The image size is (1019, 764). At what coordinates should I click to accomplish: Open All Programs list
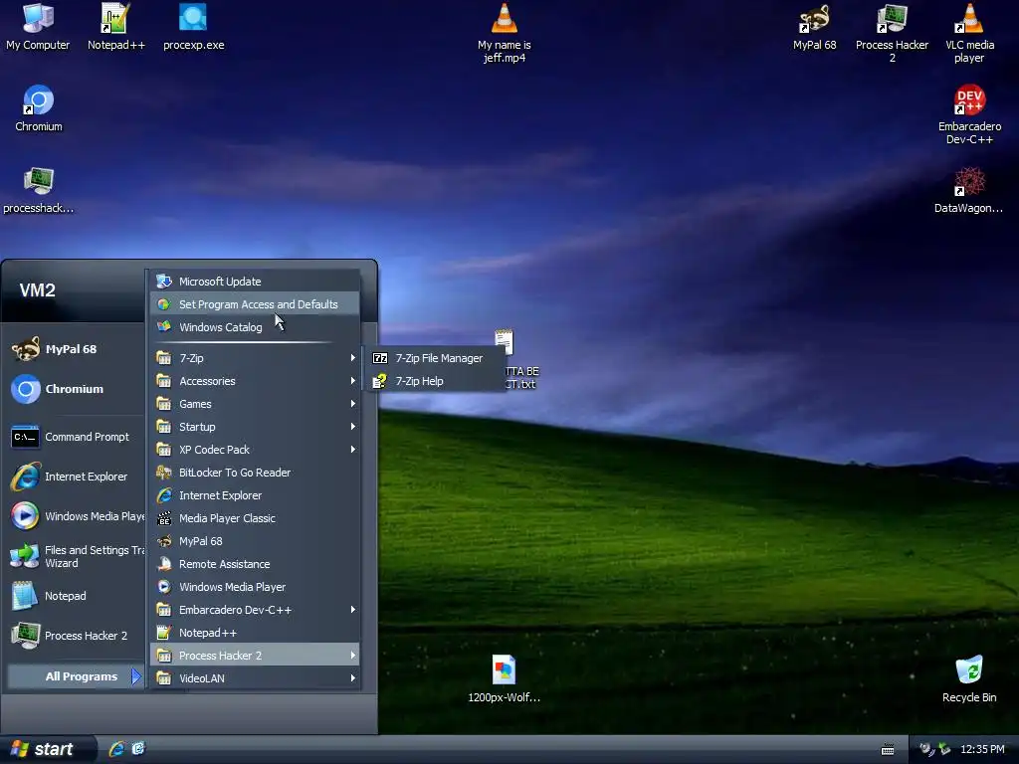point(75,676)
